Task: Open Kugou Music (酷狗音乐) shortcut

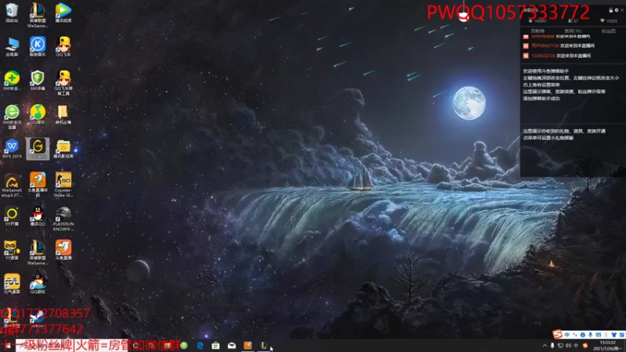Action: coord(38,47)
